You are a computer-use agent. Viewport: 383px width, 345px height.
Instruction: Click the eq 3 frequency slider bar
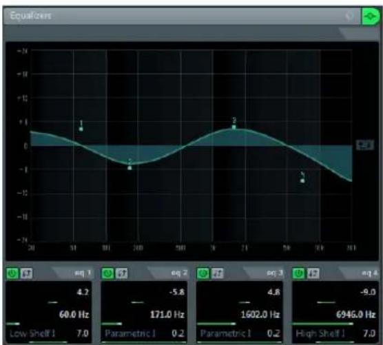click(216, 324)
